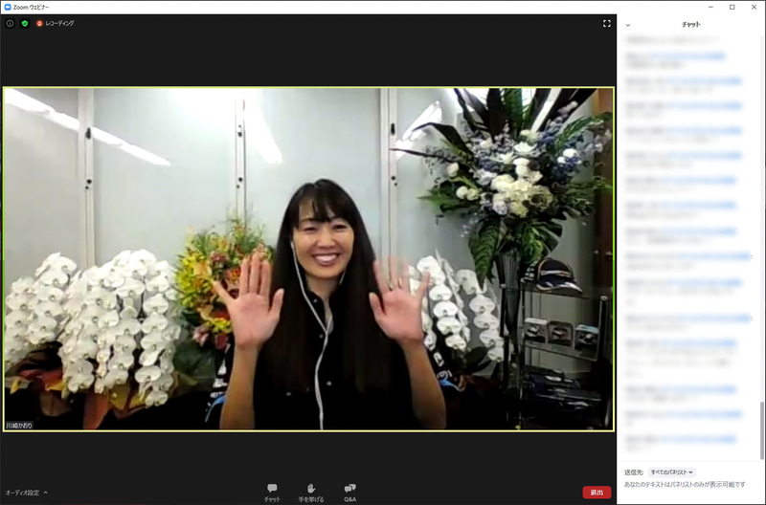Open the chat button in toolbar
Image resolution: width=766 pixels, height=505 pixels.
272,493
